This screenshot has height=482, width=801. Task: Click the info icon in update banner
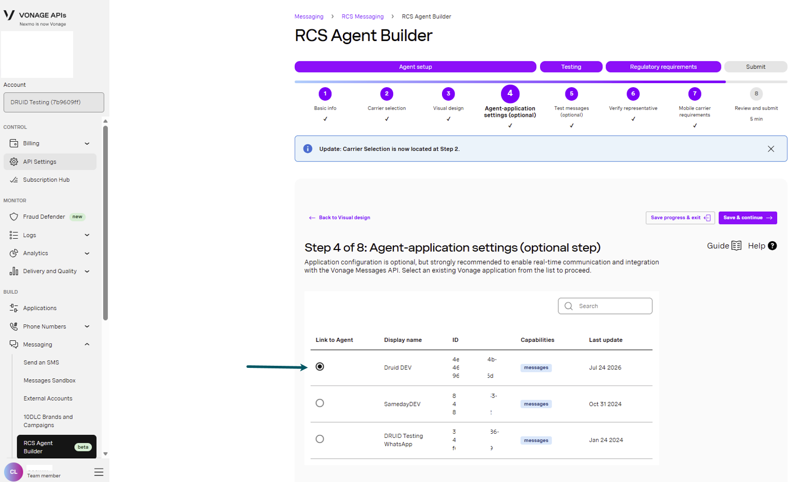(x=308, y=149)
